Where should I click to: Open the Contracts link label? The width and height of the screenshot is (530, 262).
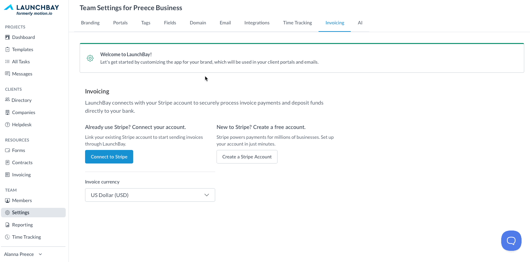click(22, 162)
